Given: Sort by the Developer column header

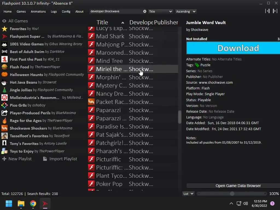Looking at the screenshot, I should pos(141,22).
